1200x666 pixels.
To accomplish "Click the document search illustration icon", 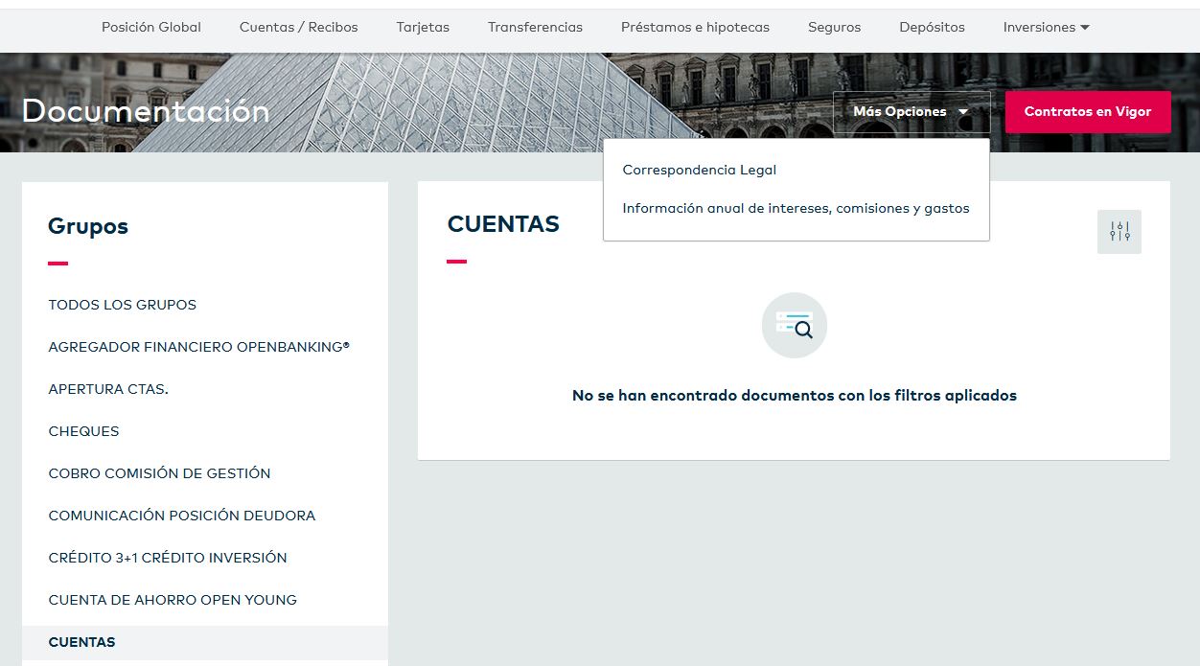I will pos(794,326).
